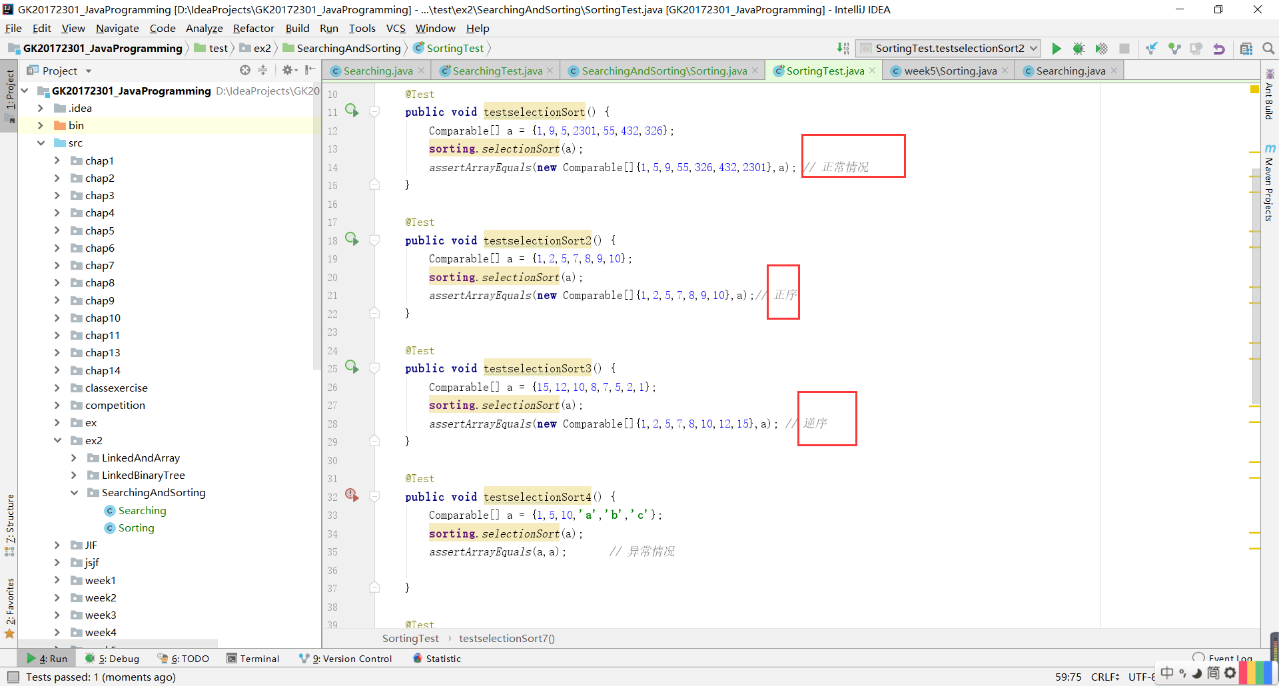1279x686 pixels.
Task: Click the Revert undo arrow icon
Action: (1219, 49)
